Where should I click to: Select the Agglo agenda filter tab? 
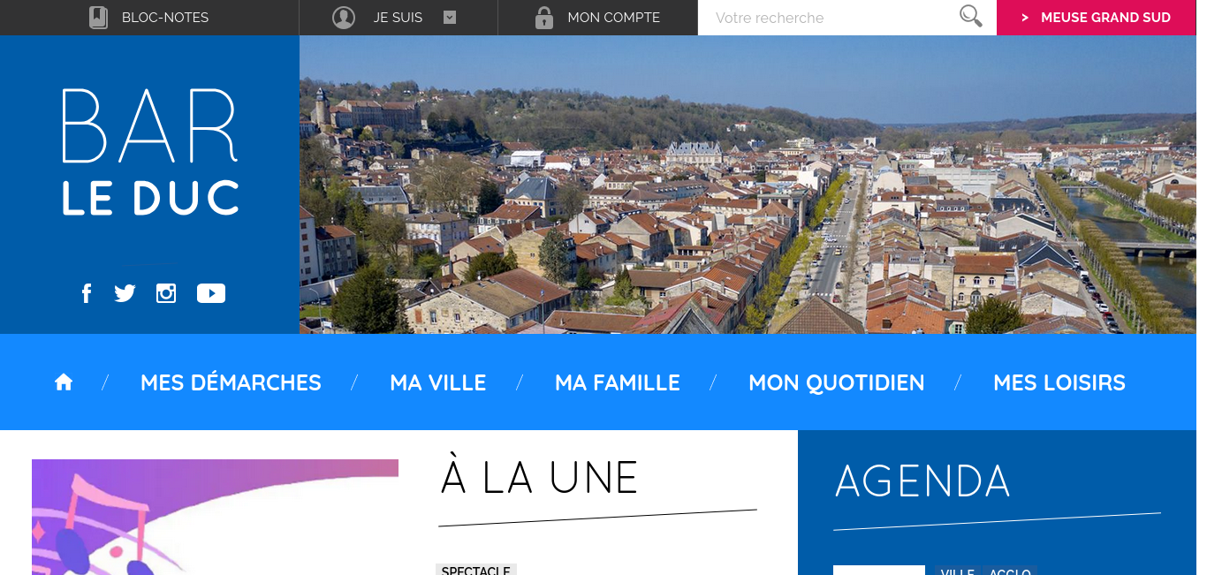tap(1010, 571)
